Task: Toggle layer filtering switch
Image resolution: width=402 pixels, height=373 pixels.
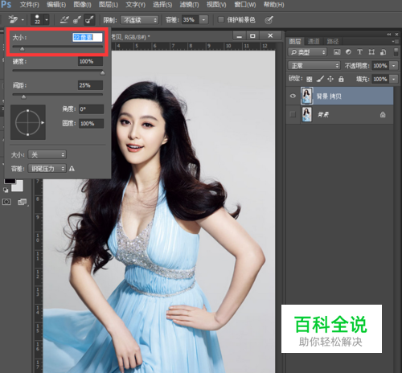Action: coord(396,52)
